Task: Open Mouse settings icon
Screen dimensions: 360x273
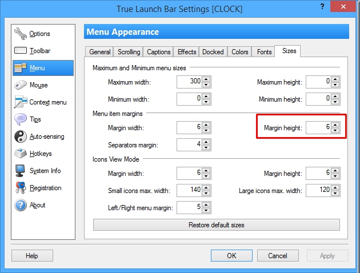Action: tap(21, 85)
